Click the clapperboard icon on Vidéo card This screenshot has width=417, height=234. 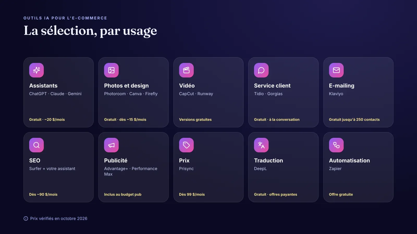(x=186, y=70)
